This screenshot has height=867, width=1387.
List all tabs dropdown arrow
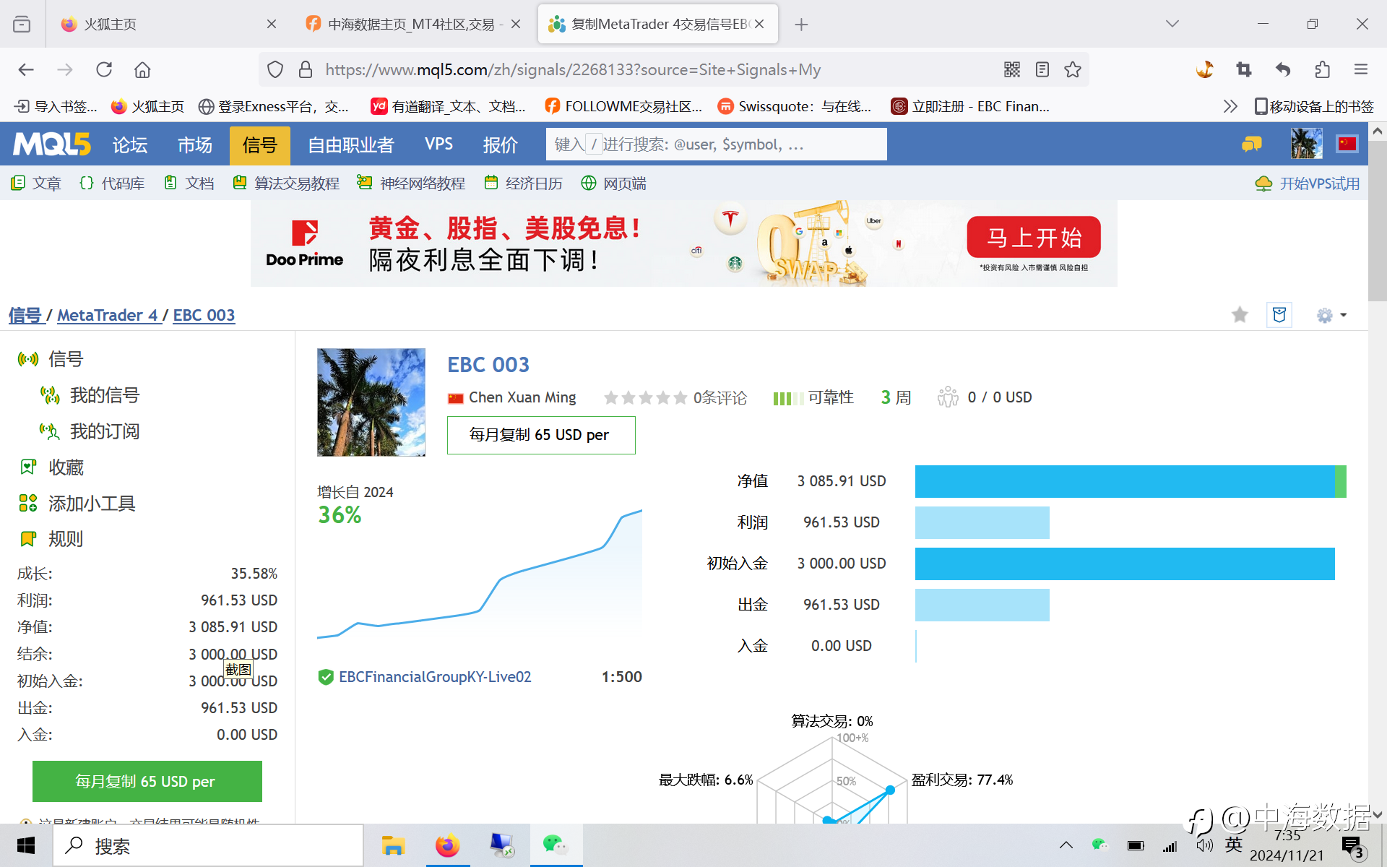(x=1172, y=24)
